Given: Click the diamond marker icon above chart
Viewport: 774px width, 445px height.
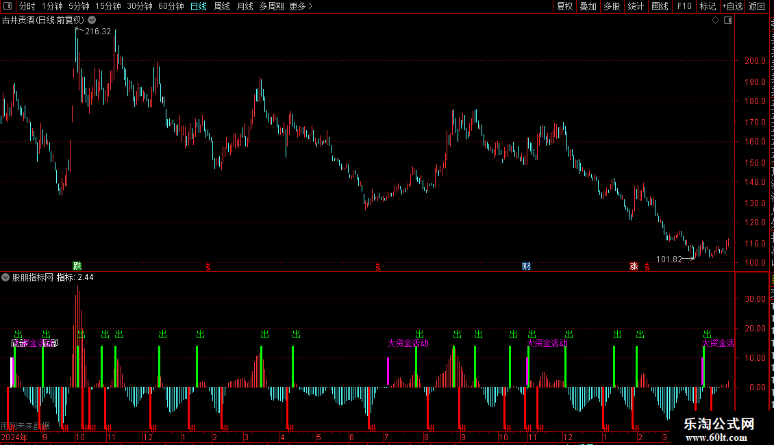Looking at the screenshot, I should click(715, 21).
